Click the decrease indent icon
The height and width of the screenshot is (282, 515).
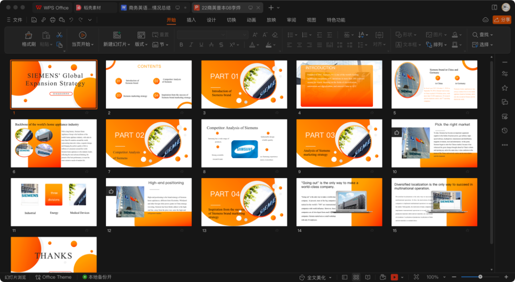319,35
